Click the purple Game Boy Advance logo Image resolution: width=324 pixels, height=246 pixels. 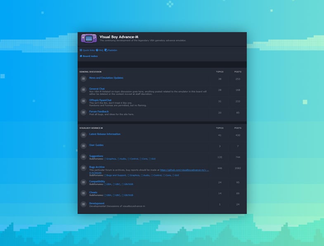(89, 38)
